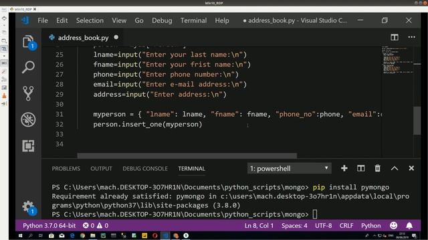Click UTF-8 encoding selector
The image size is (428, 240).
click(x=324, y=225)
